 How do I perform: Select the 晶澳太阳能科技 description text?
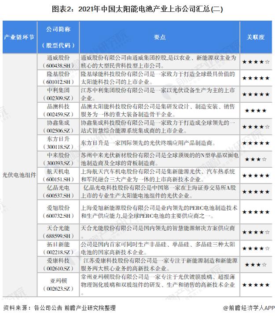pos(158,111)
